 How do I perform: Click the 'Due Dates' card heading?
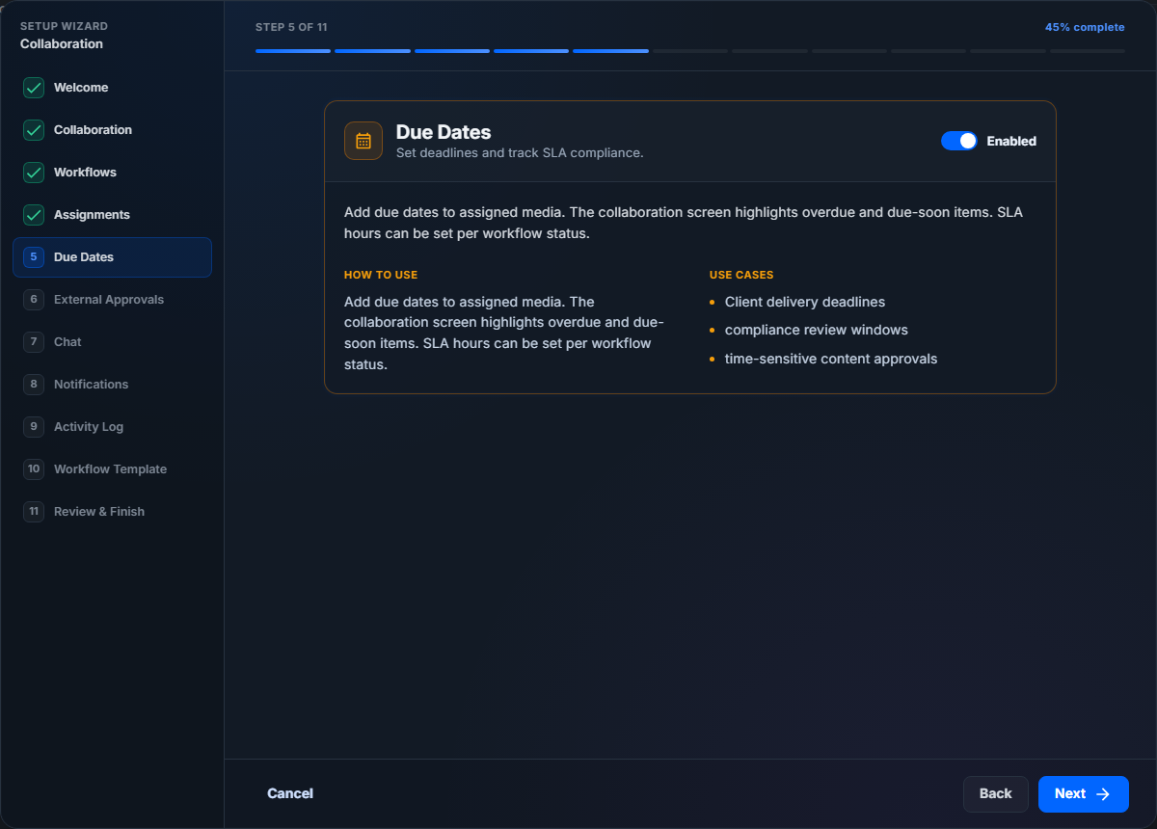(444, 132)
